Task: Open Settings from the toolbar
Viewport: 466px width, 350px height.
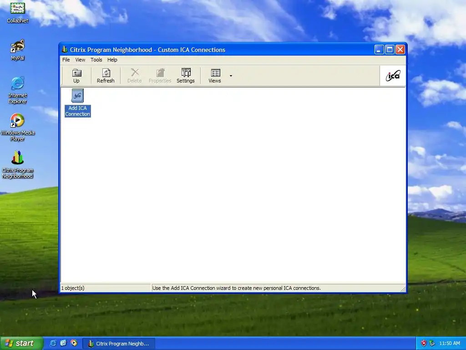Action: (186, 76)
